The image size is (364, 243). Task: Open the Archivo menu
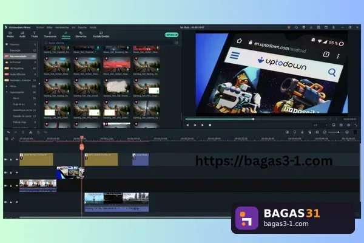[x=40, y=27]
